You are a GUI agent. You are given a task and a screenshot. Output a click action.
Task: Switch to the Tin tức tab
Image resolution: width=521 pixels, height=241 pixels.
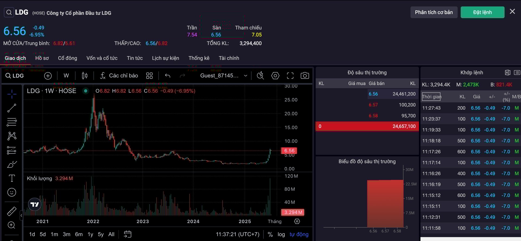135,58
